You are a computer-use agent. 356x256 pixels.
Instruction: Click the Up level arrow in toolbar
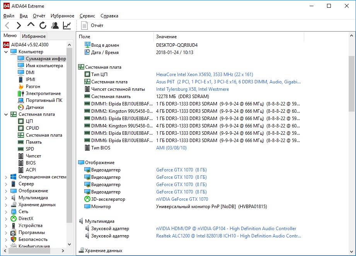tap(31, 25)
